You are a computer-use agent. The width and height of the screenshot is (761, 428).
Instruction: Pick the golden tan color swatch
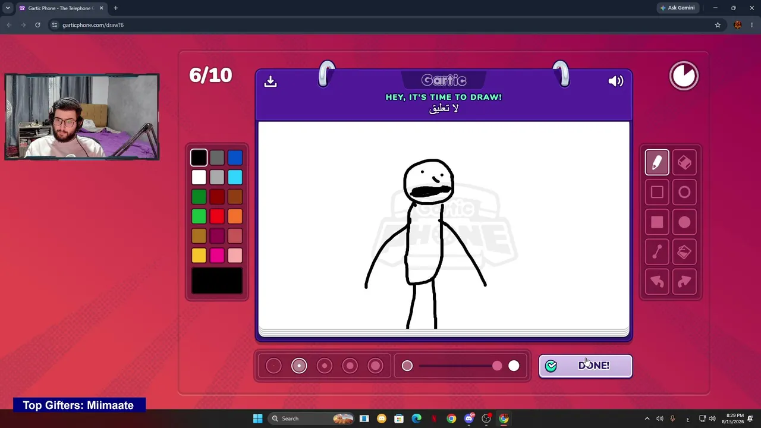199,236
